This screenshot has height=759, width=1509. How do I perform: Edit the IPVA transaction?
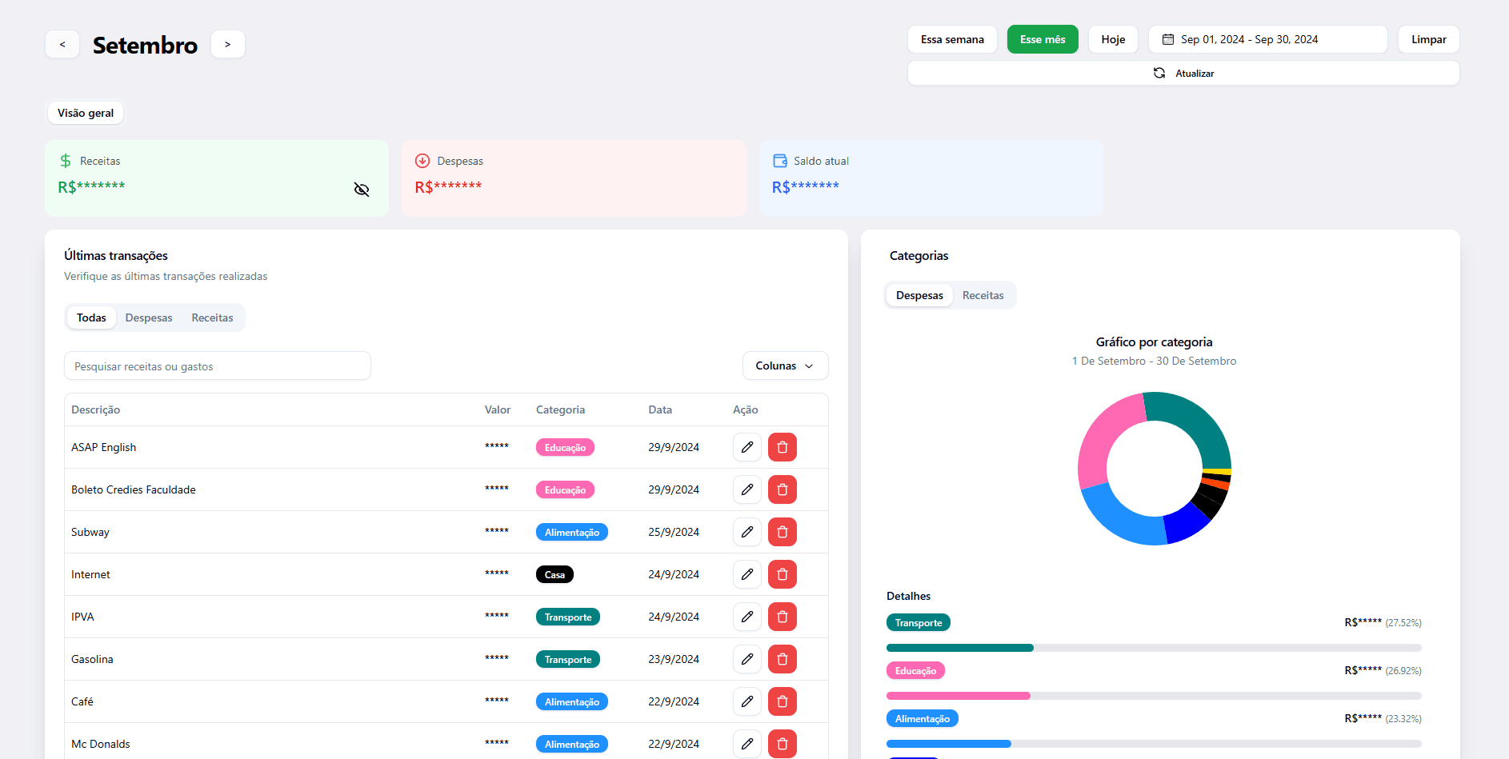746,617
